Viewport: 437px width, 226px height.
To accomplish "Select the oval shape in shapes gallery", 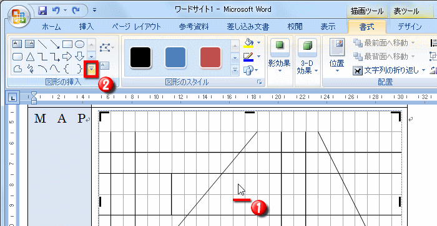I will [x=80, y=44].
